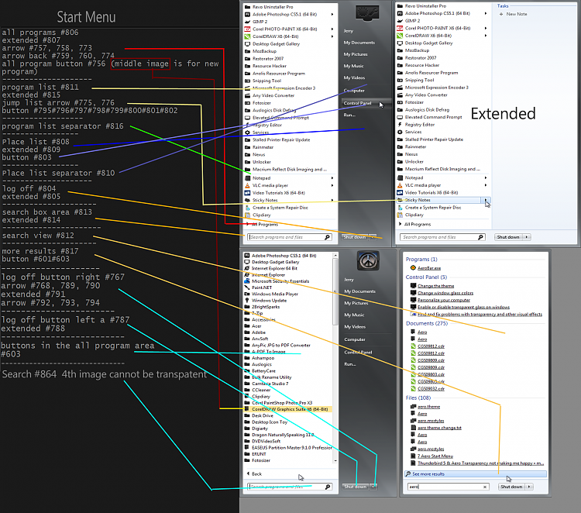This screenshot has width=581, height=513.
Task: Open the Change window glass colors link
Action: pyautogui.click(x=445, y=293)
